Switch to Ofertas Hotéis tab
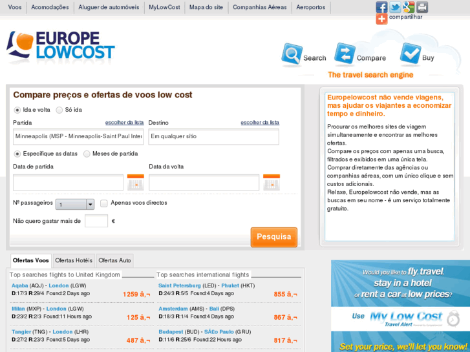 tap(74, 260)
